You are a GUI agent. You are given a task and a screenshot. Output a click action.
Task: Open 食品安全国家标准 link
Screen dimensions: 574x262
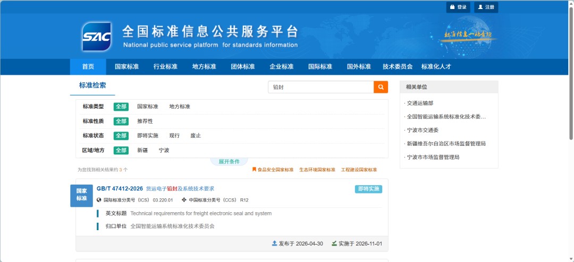coord(275,170)
